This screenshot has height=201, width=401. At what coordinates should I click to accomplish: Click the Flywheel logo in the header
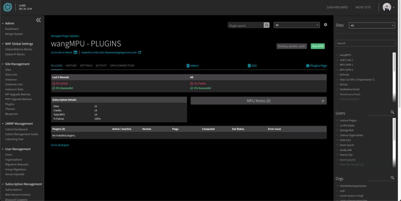tap(8, 7)
